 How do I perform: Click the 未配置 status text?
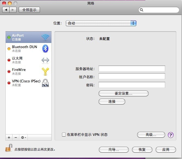(x=105, y=39)
